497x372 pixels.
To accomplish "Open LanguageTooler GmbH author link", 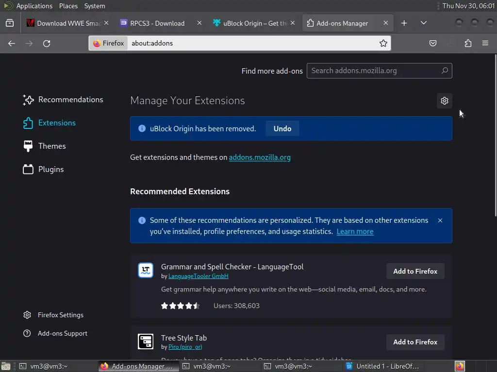I will 198,276.
